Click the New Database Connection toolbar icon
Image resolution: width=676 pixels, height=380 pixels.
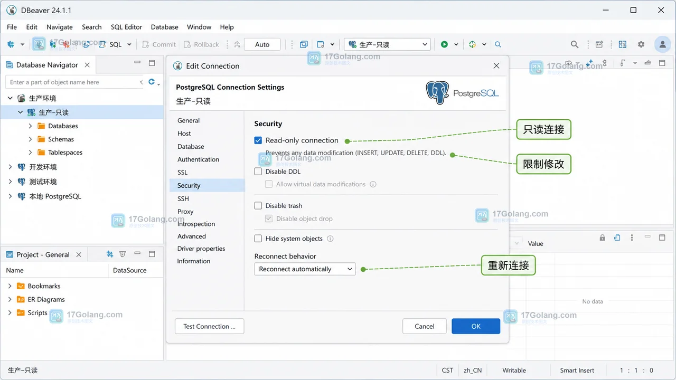(11, 45)
